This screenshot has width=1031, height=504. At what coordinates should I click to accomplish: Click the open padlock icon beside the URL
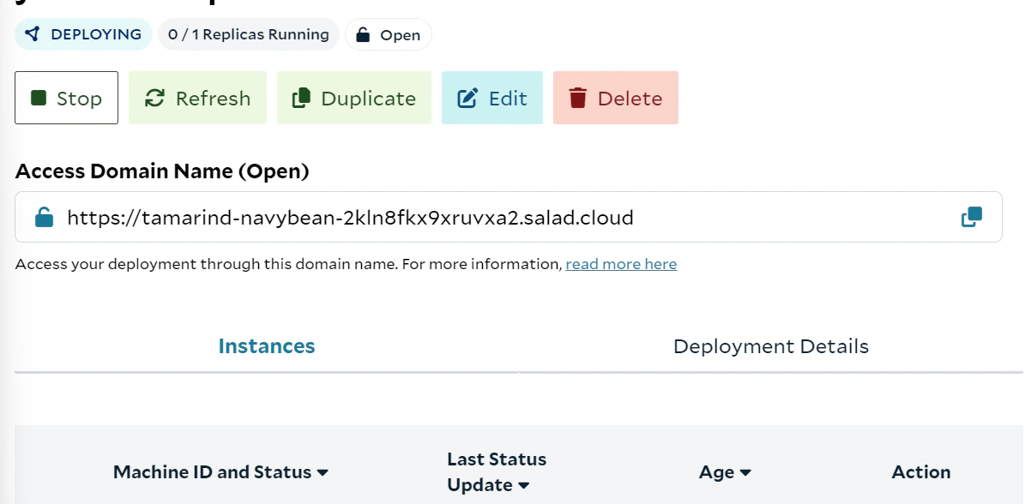tap(44, 217)
